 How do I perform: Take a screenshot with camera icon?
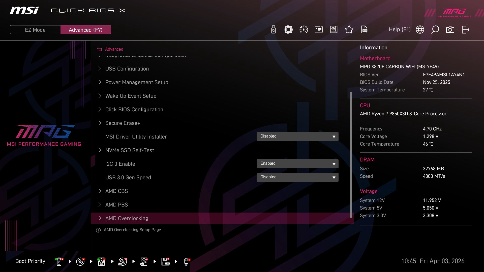click(450, 30)
